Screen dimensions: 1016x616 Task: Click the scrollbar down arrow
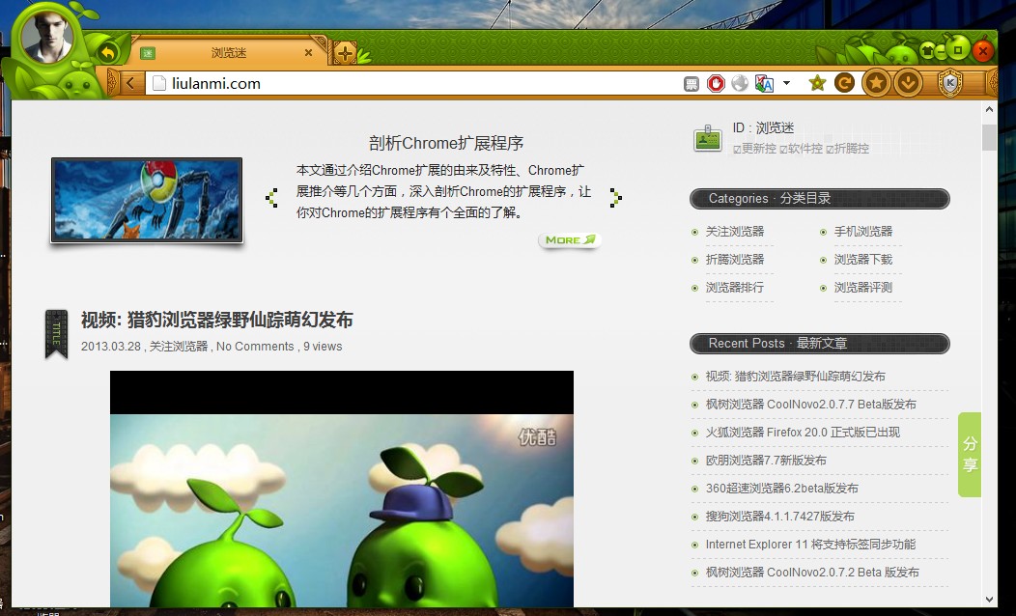click(x=989, y=600)
